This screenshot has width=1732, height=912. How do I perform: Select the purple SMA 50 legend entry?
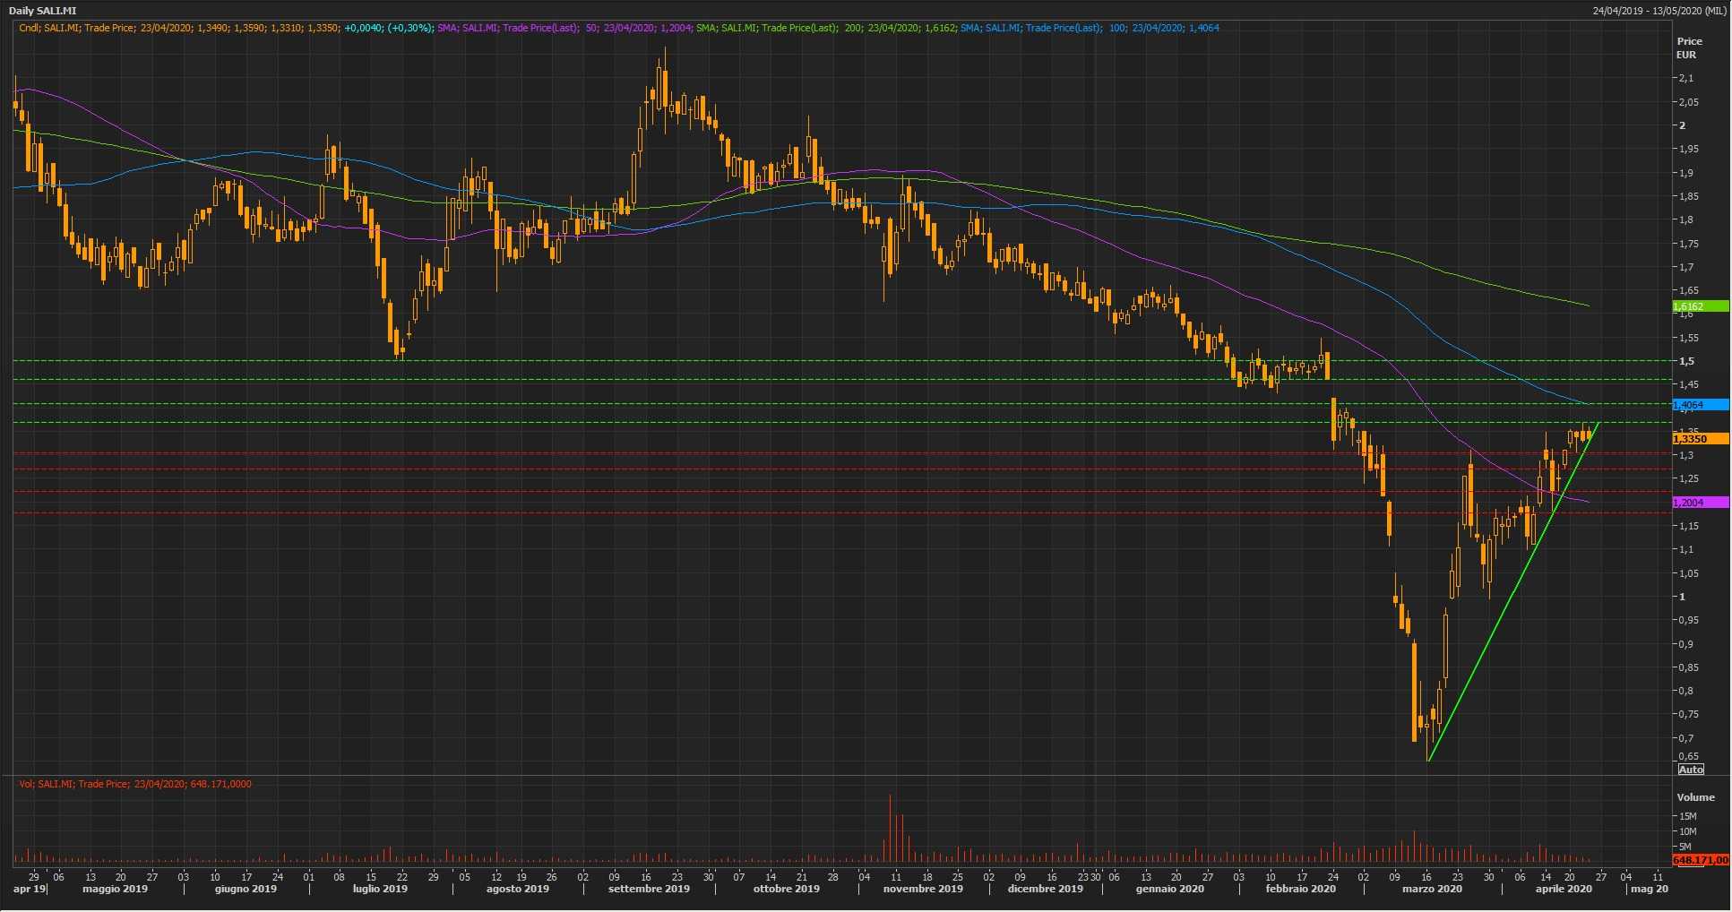[x=563, y=28]
